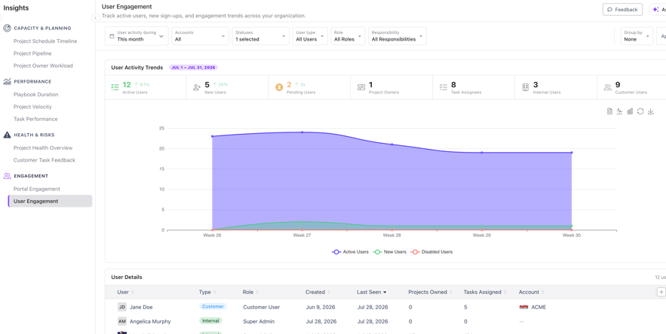Sort table by Account column

coord(531,292)
